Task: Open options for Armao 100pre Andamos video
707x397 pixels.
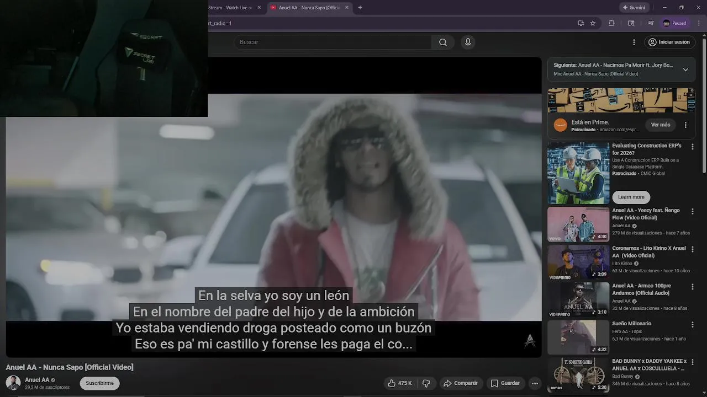Action: tap(693, 287)
